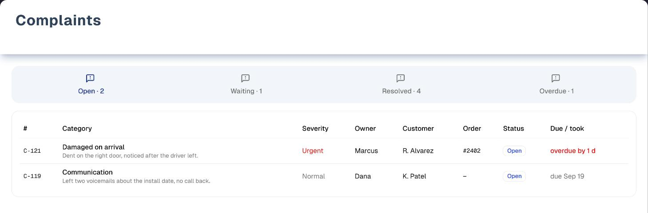648x213 pixels.
Task: Click the Open status badge for C-121
Action: (514, 151)
